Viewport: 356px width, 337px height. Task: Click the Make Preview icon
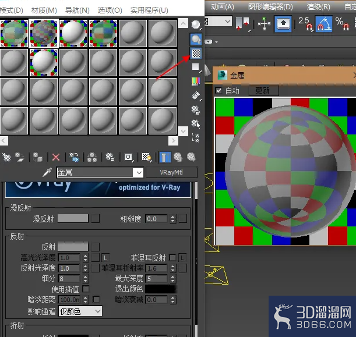[x=196, y=95]
